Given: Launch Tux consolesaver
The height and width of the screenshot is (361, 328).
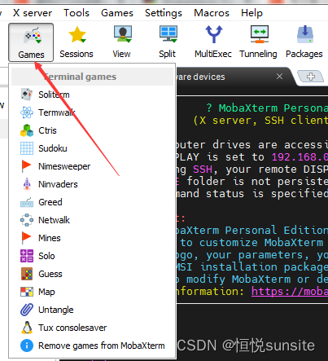Looking at the screenshot, I should point(92,328).
